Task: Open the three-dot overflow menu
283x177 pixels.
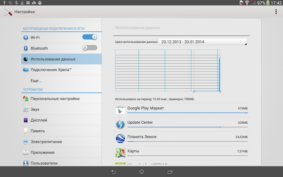Action: coord(276,12)
